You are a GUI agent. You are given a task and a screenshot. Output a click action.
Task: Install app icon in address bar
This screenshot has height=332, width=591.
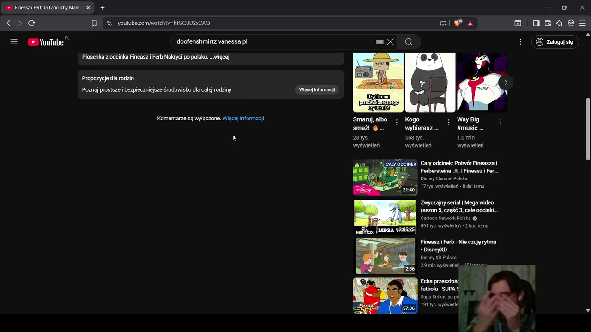pos(443,23)
